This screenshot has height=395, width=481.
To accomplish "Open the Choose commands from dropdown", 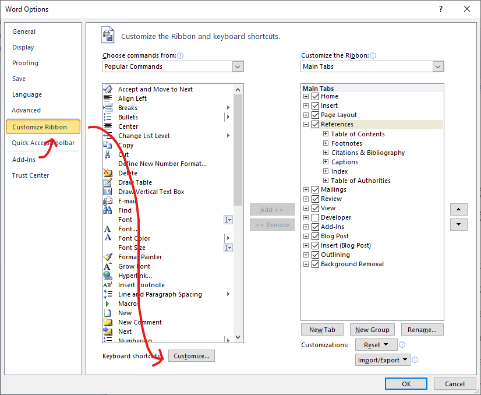I will (x=238, y=66).
